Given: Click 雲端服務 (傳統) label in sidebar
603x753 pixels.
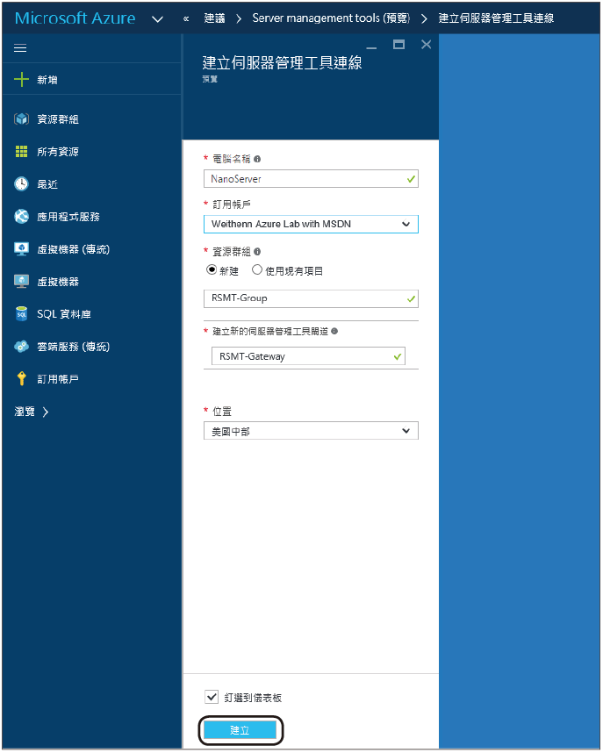Looking at the screenshot, I should [74, 347].
